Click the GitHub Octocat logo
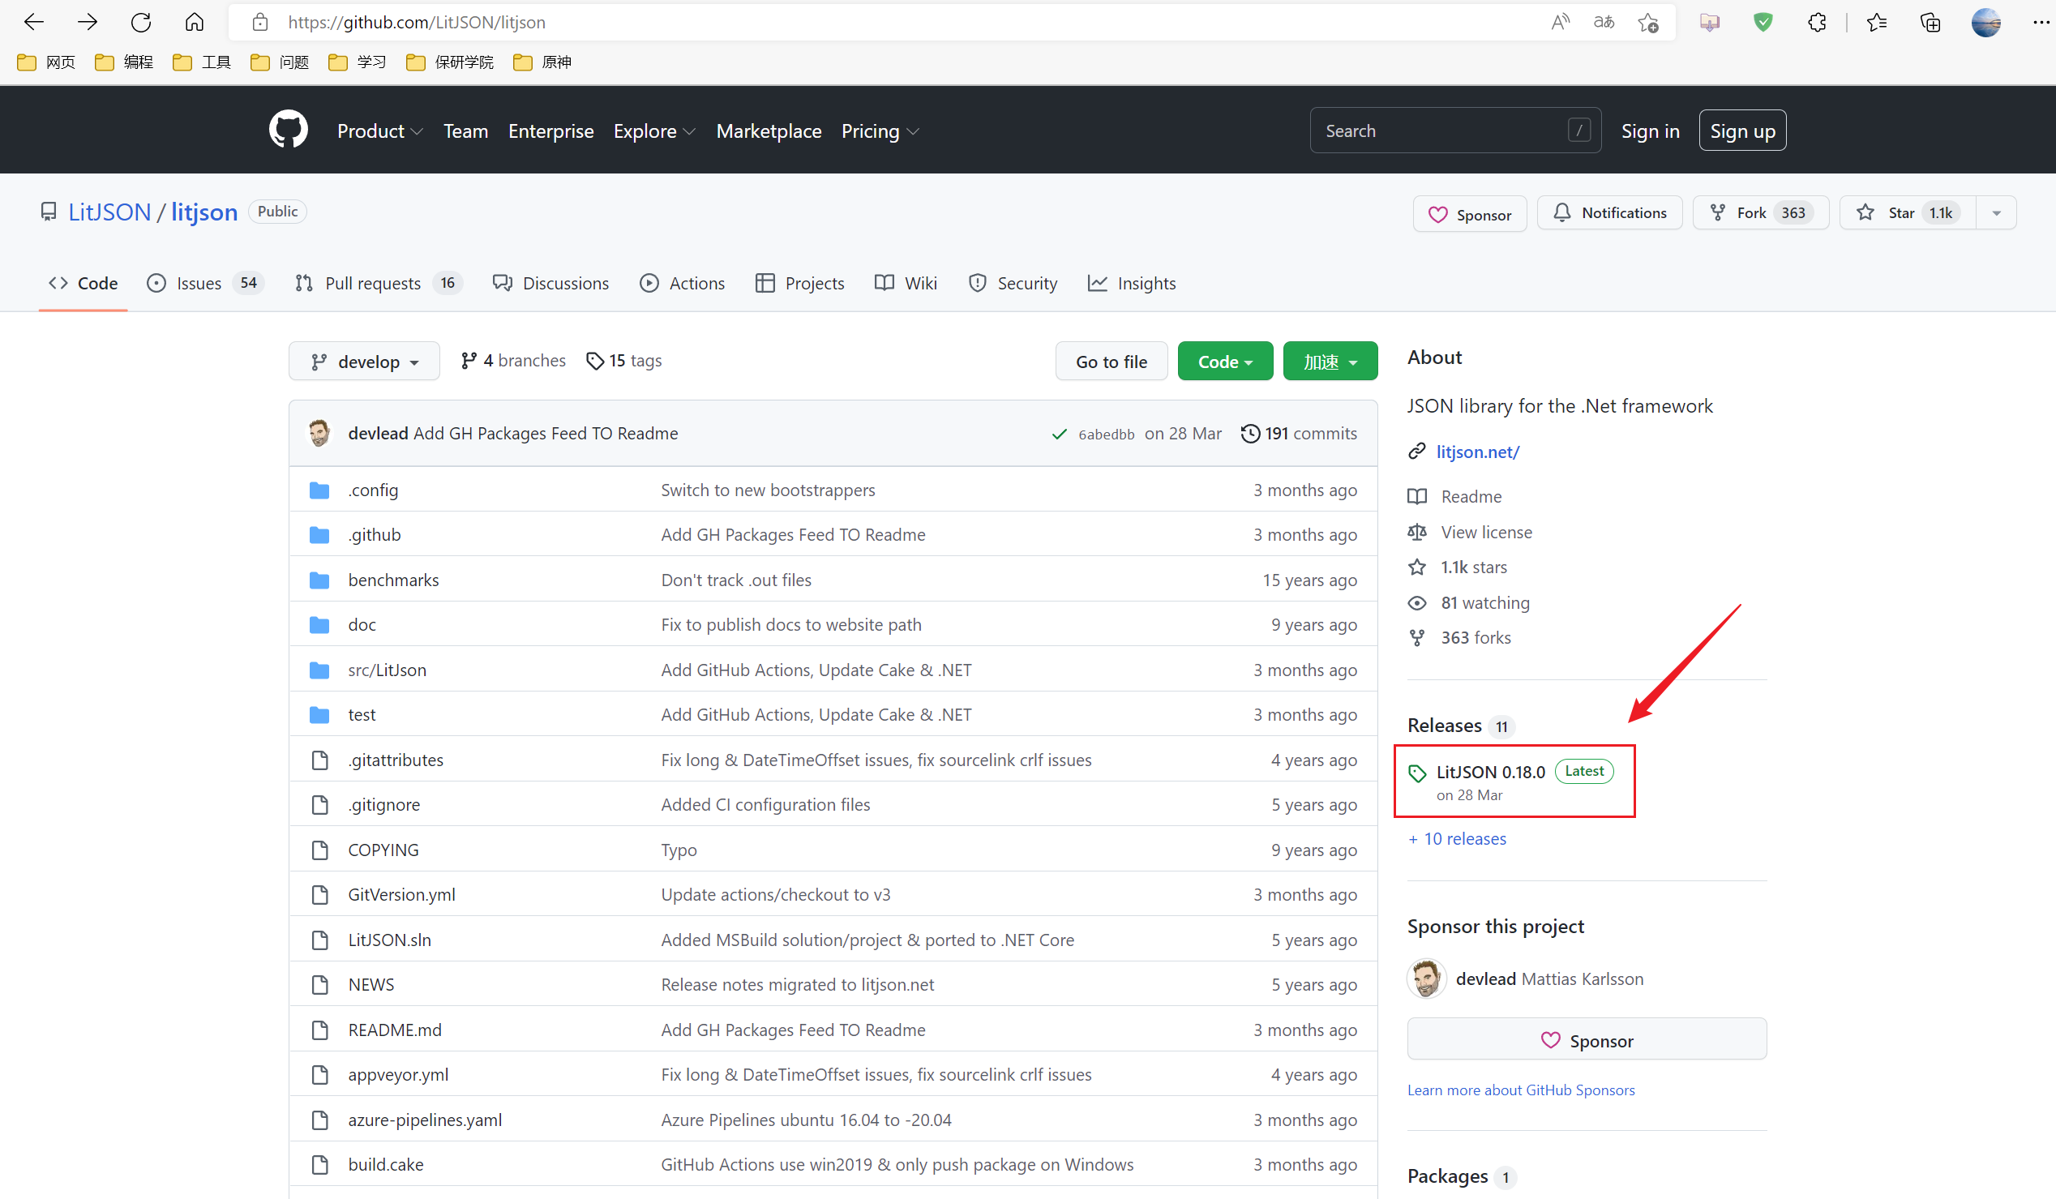Screen dimensions: 2056x1199 pos(288,131)
